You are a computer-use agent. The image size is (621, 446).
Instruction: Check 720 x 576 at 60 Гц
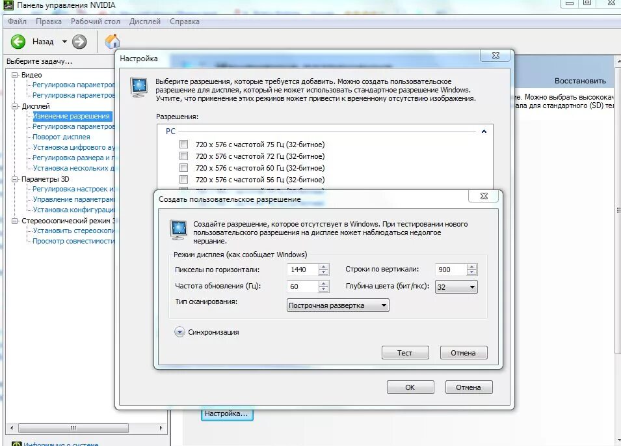point(183,168)
